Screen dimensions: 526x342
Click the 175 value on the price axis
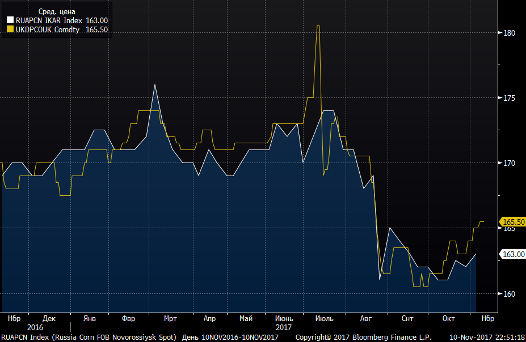coord(509,98)
